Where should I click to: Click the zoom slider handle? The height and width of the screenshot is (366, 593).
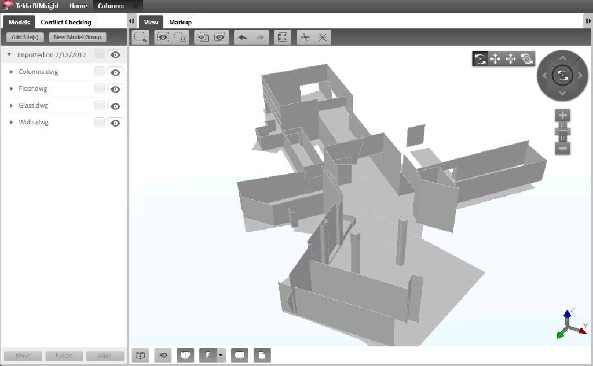pyautogui.click(x=562, y=132)
